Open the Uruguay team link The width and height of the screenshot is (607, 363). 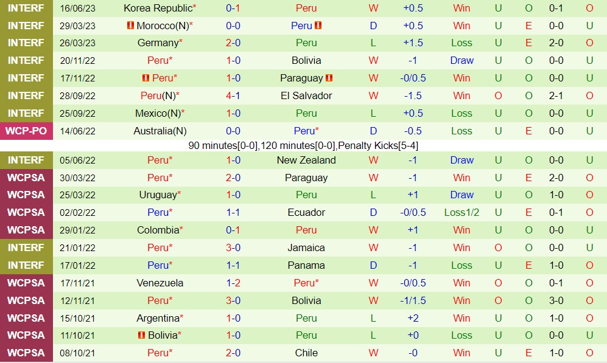(x=158, y=195)
